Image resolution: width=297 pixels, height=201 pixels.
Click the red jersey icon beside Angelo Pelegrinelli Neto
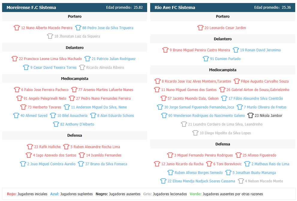19,98
